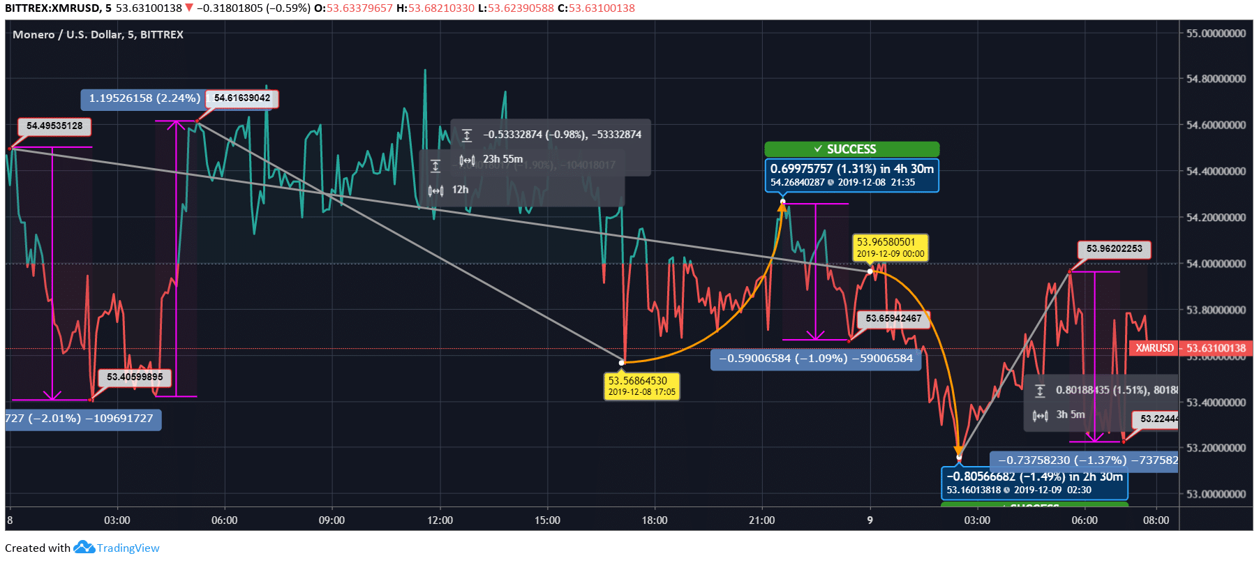The image size is (1259, 563).
Task: Select price label 53.40599895
Action: [135, 377]
